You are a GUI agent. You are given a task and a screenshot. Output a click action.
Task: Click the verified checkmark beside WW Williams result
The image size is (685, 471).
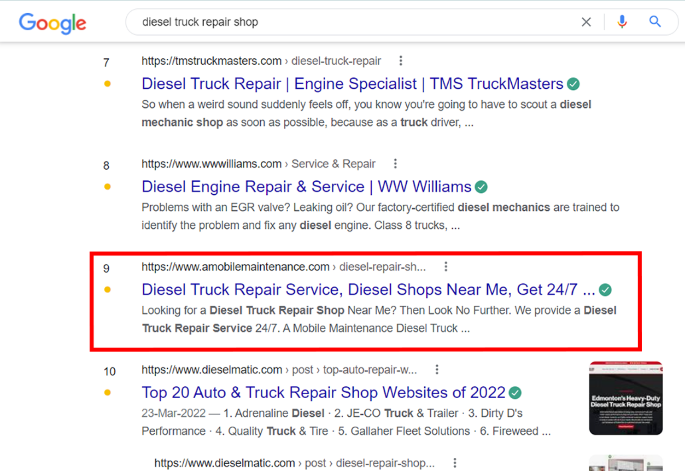tap(481, 187)
